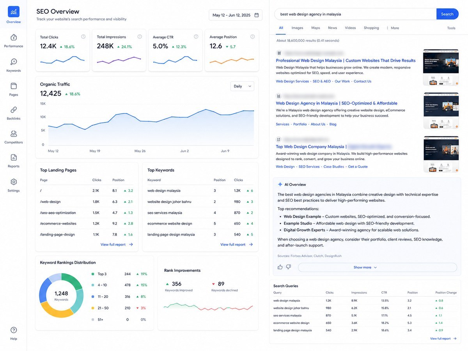Click View full report under Top Landing Pages
468x351 pixels.
(x=117, y=245)
